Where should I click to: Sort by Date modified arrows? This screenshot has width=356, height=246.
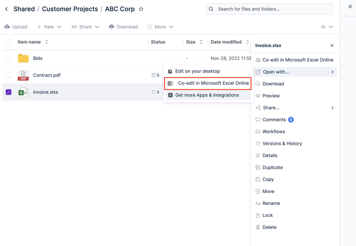tap(247, 42)
